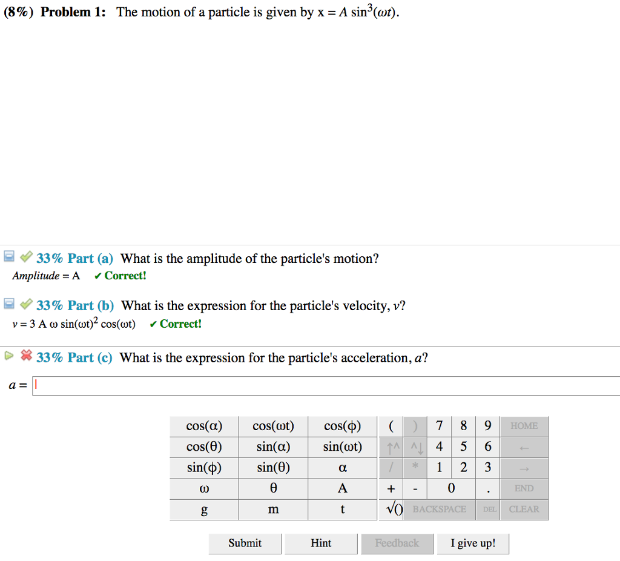Image resolution: width=620 pixels, height=561 pixels.
Task: Submit the acceleration answer
Action: [x=245, y=543]
